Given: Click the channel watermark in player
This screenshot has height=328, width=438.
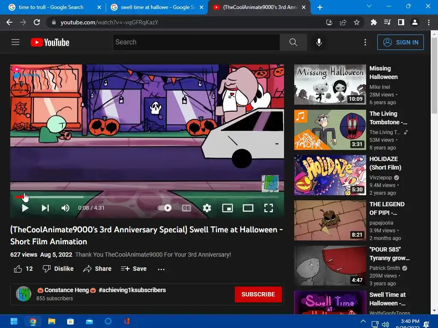Looking at the screenshot, I should (270, 184).
